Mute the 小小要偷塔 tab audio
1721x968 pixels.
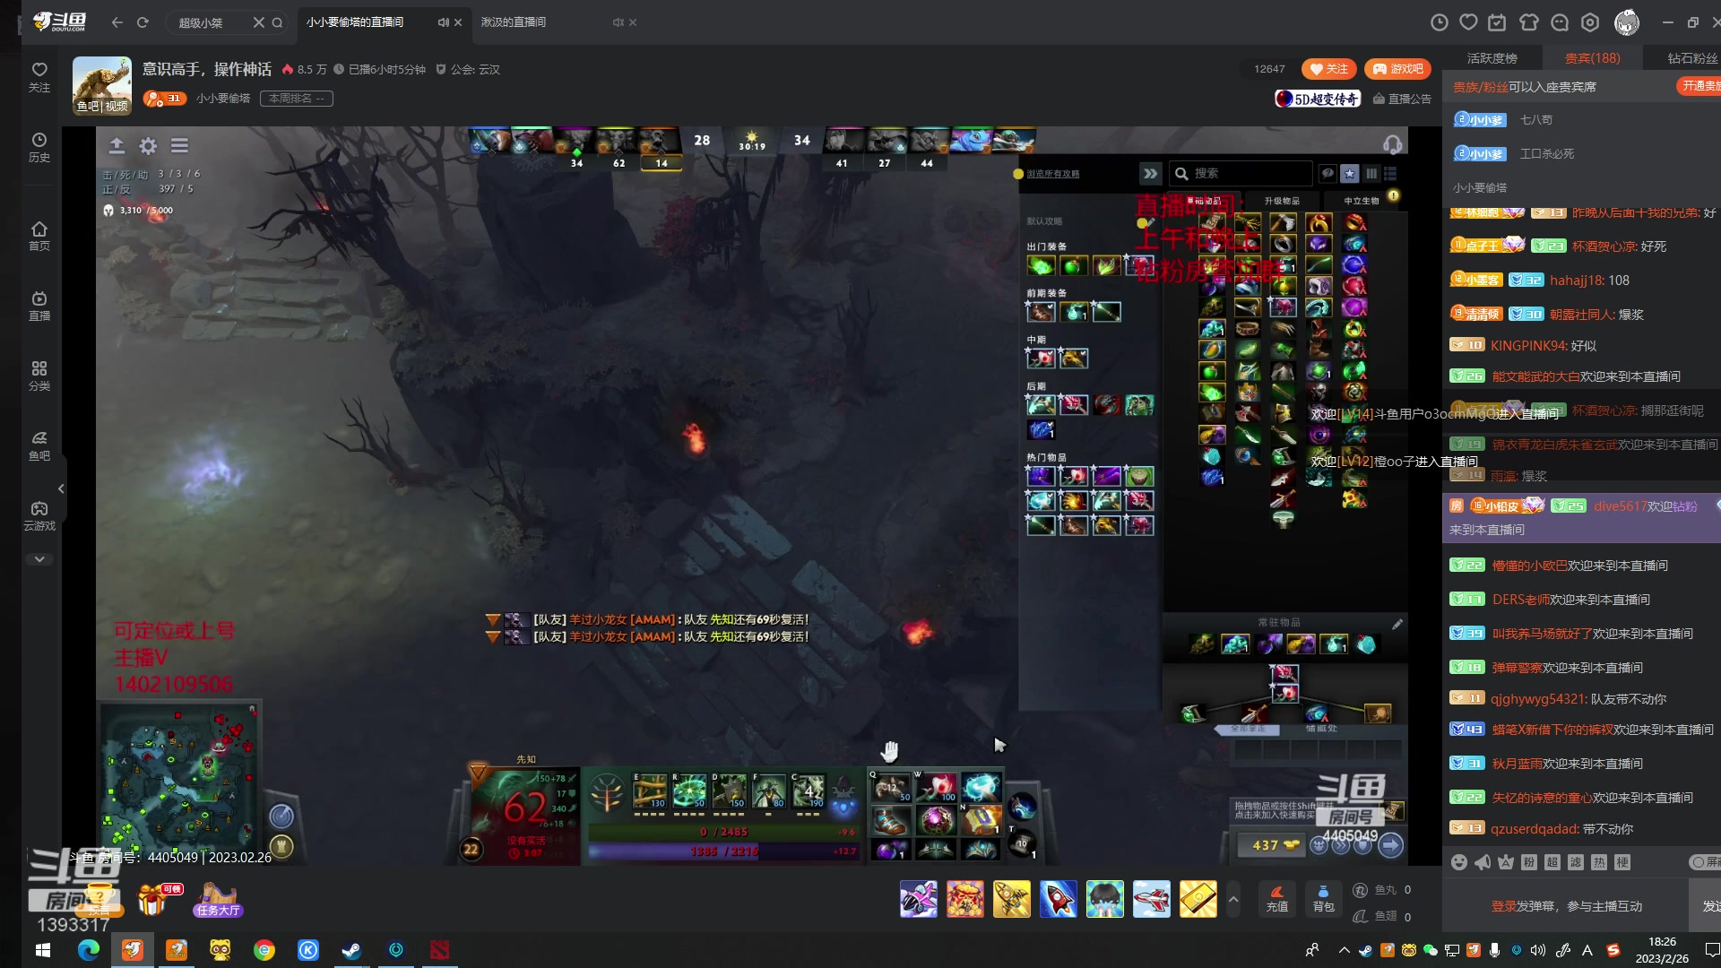443,22
